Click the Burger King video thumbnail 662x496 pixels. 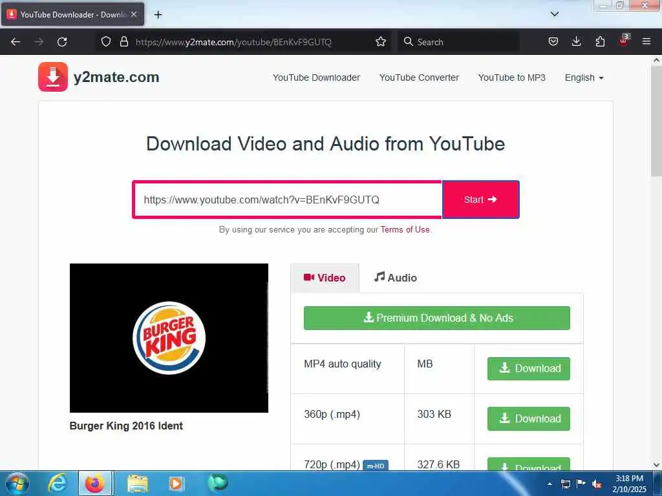tap(169, 338)
